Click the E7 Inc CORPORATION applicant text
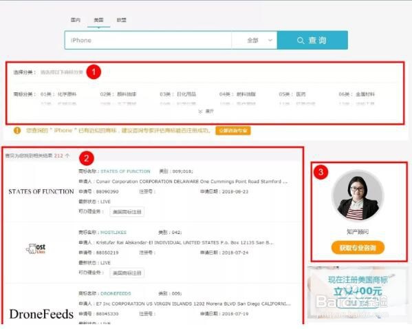This screenshot has height=329, width=412. 193,304
